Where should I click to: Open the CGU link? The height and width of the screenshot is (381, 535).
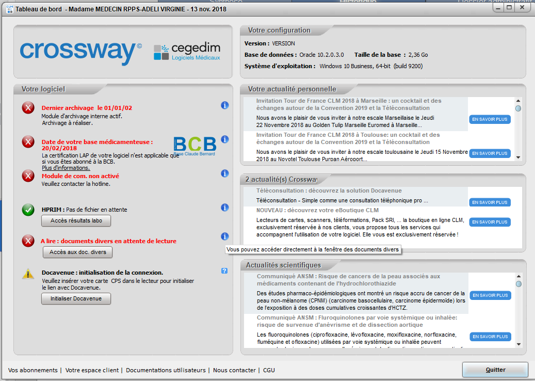(269, 370)
